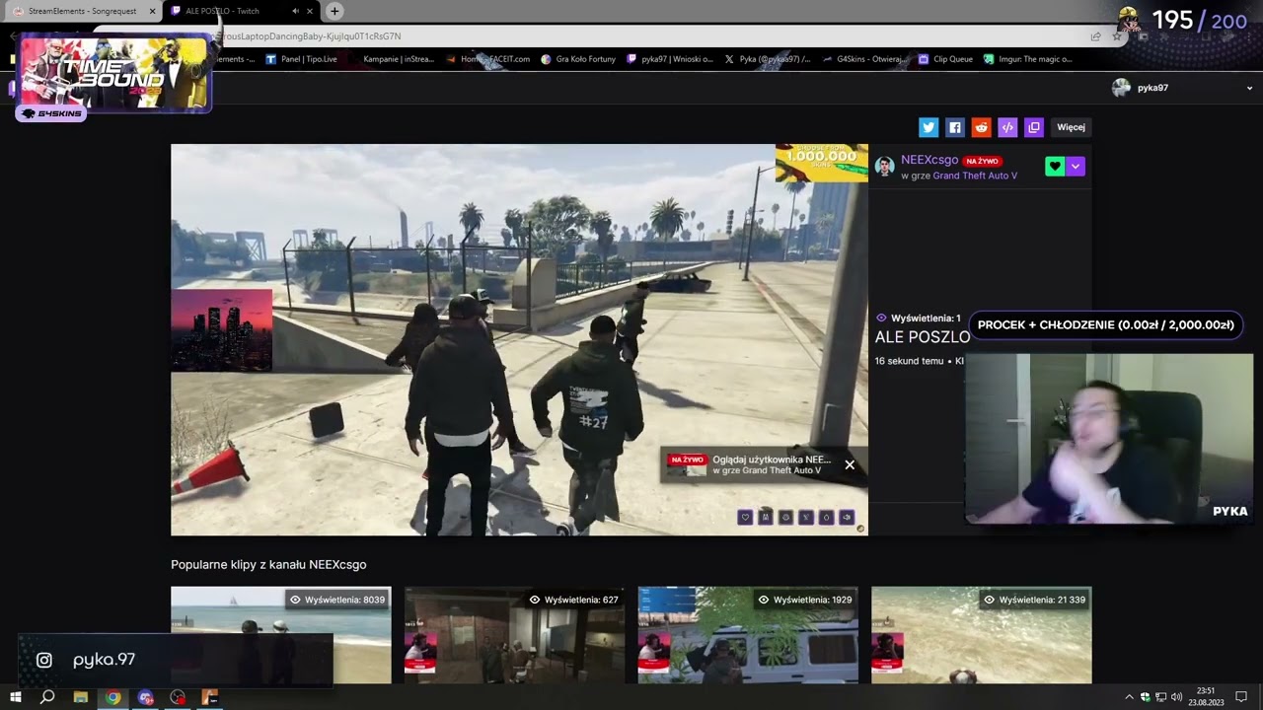The image size is (1263, 710).
Task: Open pyka97 | Wnioski bookmark
Action: 670,59
